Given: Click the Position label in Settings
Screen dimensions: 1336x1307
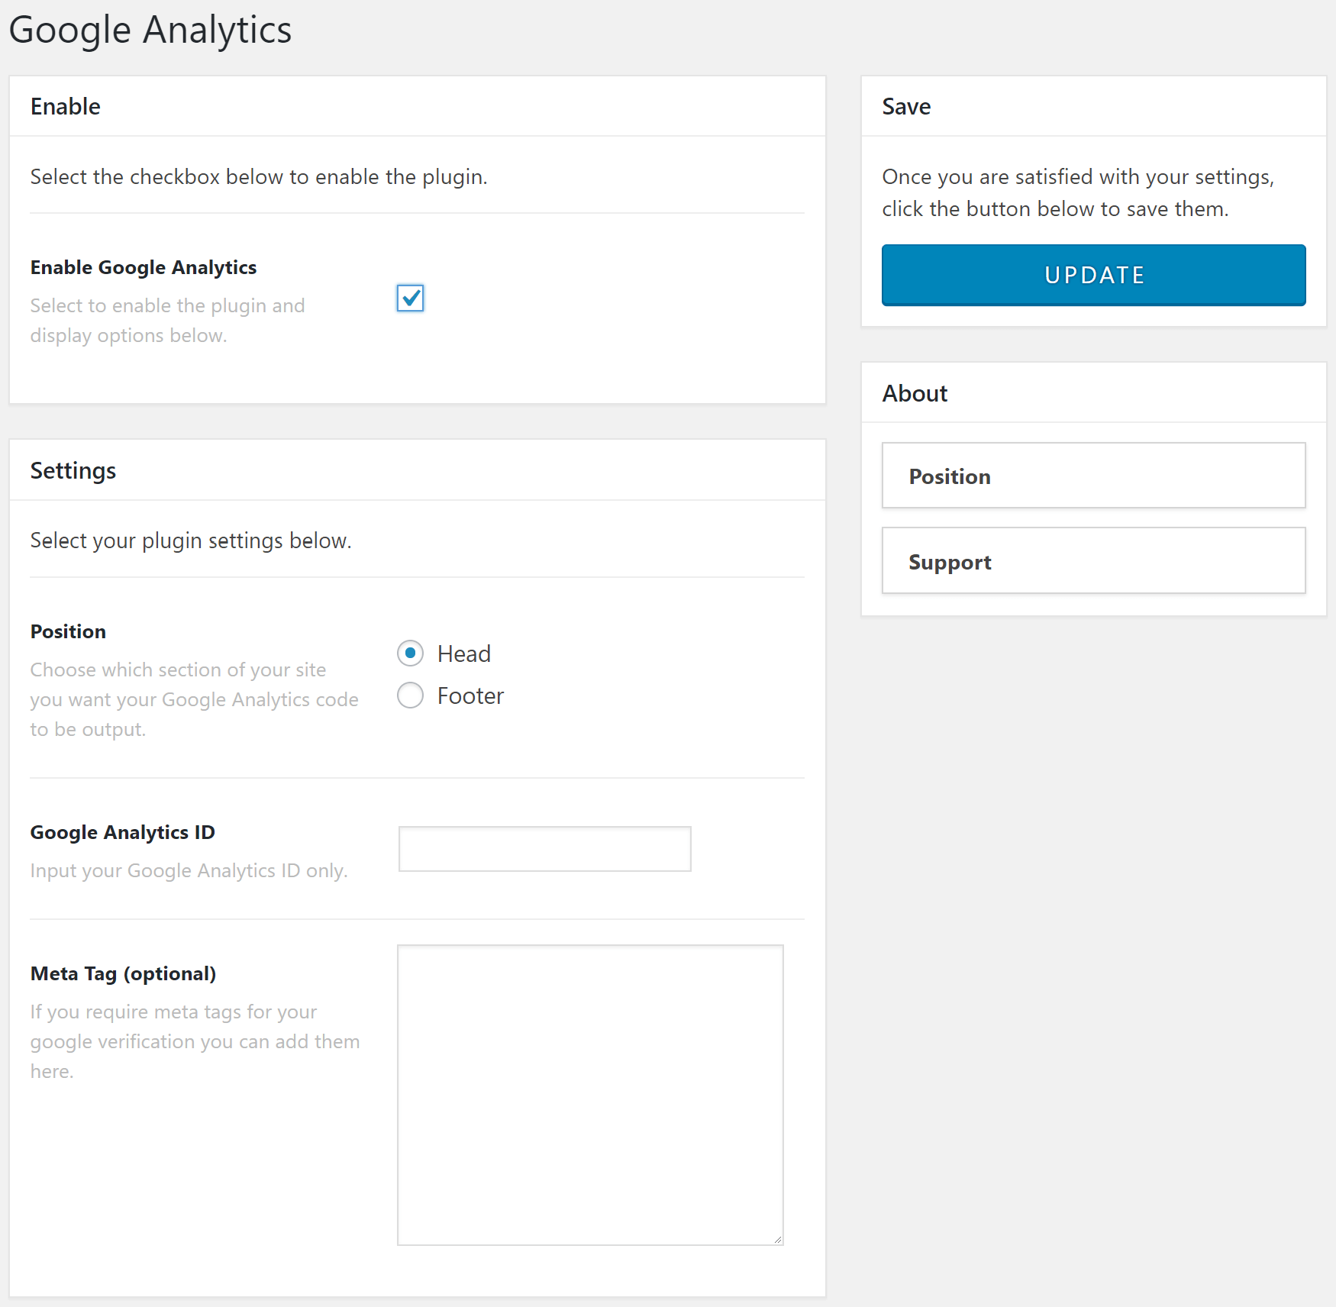Looking at the screenshot, I should click(68, 631).
